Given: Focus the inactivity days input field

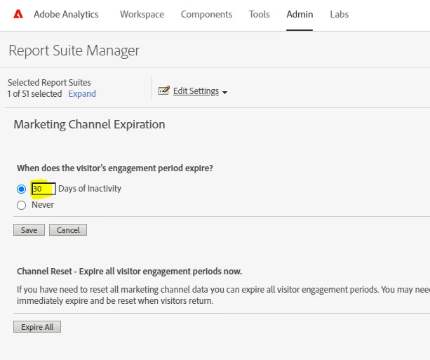Looking at the screenshot, I should pos(43,189).
